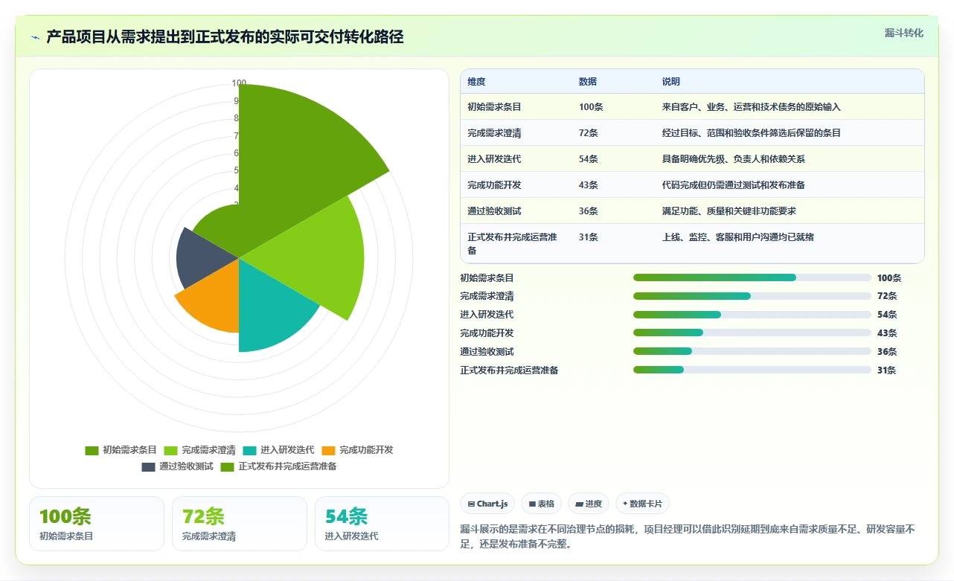Click the 数据卡片 chip
Image resolution: width=954 pixels, height=581 pixels.
tap(642, 504)
